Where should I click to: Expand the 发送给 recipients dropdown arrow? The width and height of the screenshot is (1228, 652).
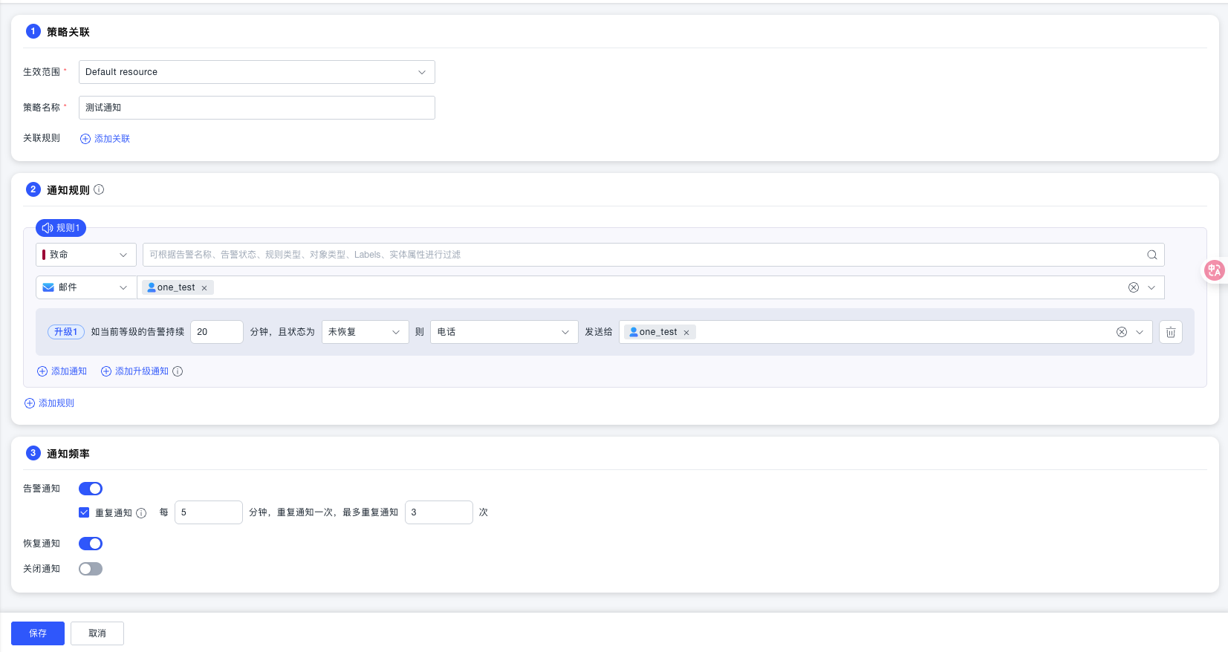1140,332
